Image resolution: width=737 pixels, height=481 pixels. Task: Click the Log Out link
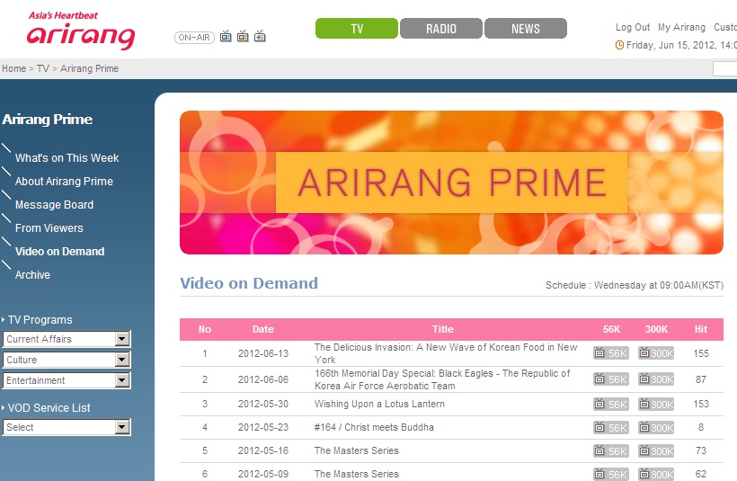point(633,27)
